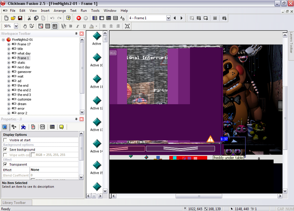Collapse the FiveNights2-01 tree root
The height and width of the screenshot is (211, 294).
coord(3,40)
